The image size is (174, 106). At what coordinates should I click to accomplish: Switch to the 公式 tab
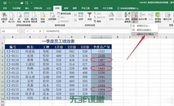click(x=49, y=8)
